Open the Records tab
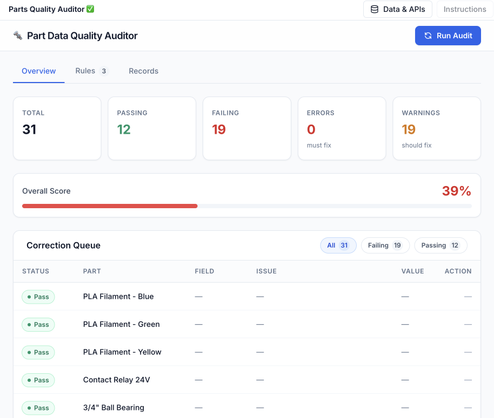The height and width of the screenshot is (418, 494). [143, 71]
